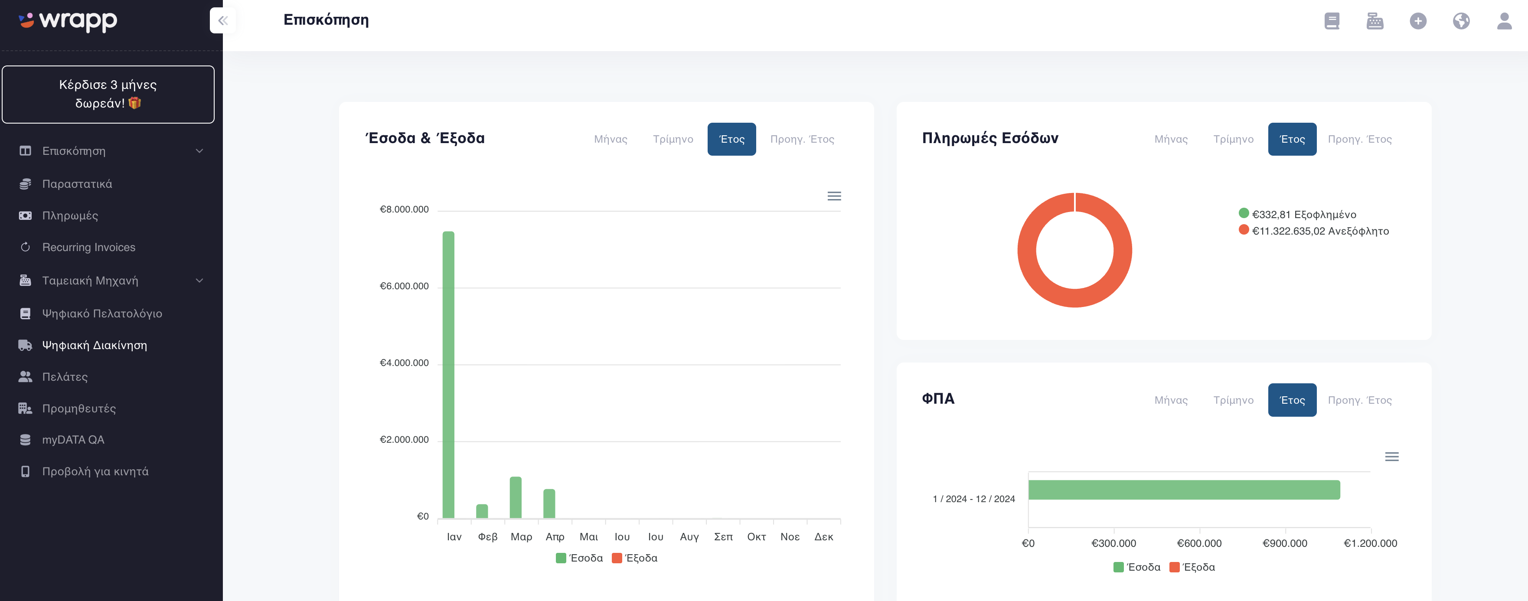The image size is (1528, 601).
Task: Open Ψηφιακή Διακίνηση in the sidebar
Action: click(x=95, y=345)
